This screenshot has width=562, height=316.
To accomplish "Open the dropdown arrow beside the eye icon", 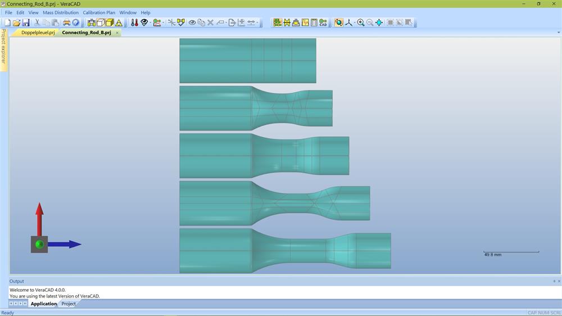I will 151,23.
